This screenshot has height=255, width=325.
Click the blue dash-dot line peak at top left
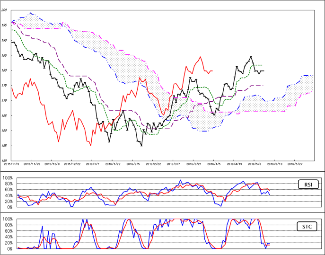click(x=30, y=13)
